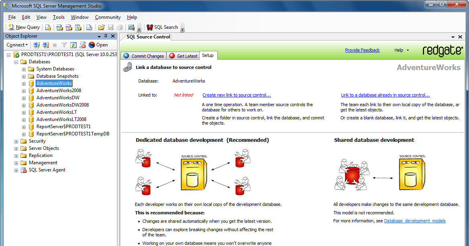Screen dimensions: 469x246
Task: Click the Connect to server icon in Object Explorer
Action: click(x=36, y=44)
